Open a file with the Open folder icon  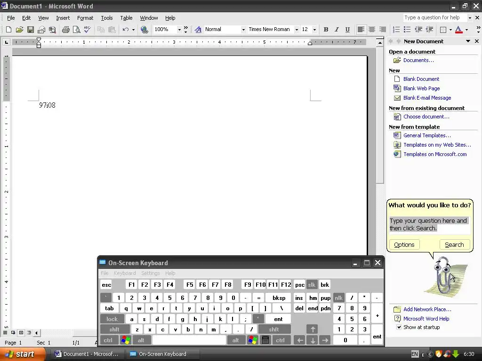19,30
